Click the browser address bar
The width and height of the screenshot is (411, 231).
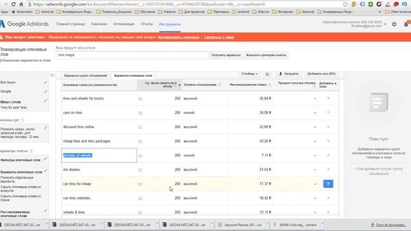pos(184,4)
